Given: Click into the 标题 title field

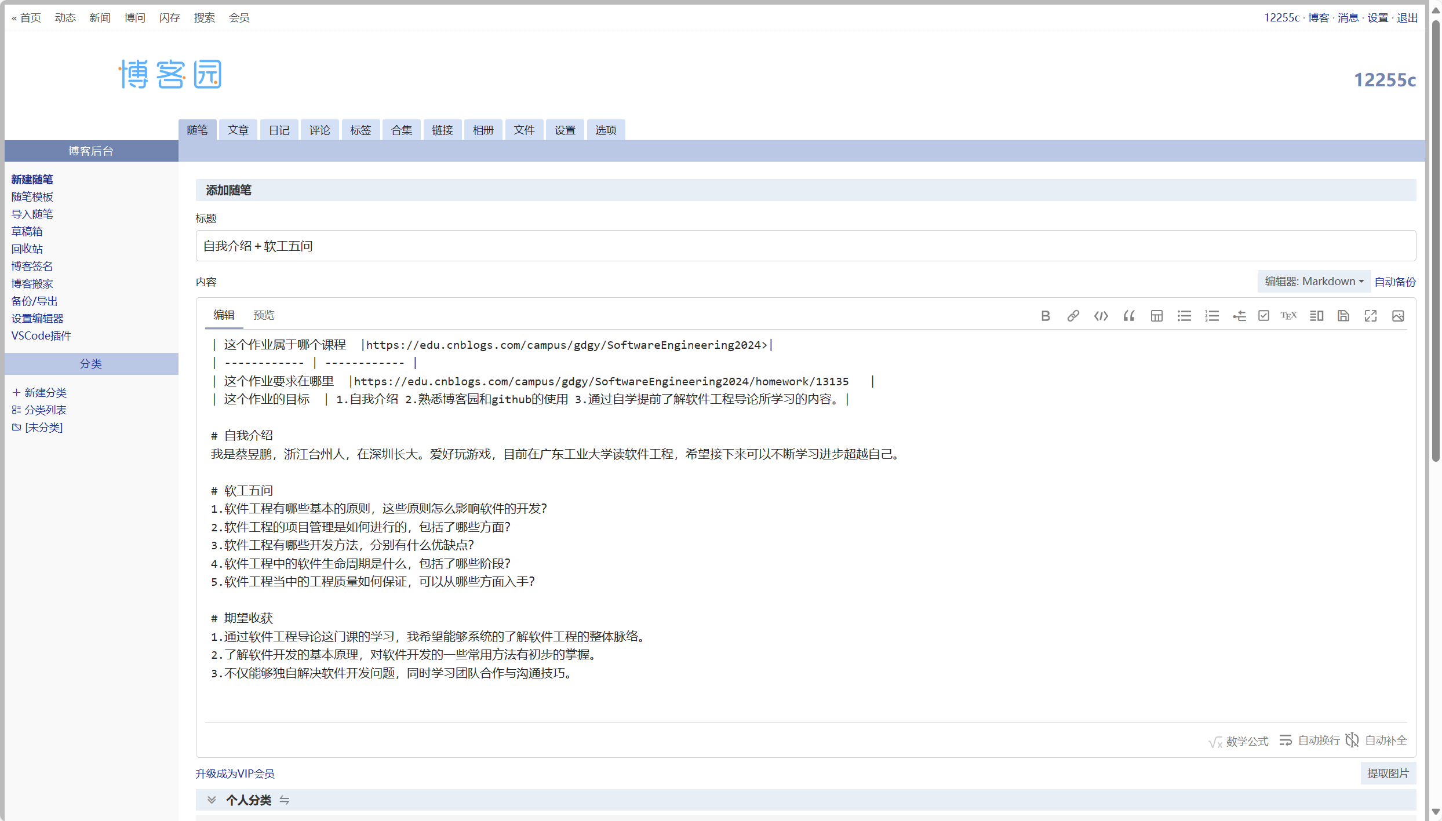Looking at the screenshot, I should tap(806, 246).
